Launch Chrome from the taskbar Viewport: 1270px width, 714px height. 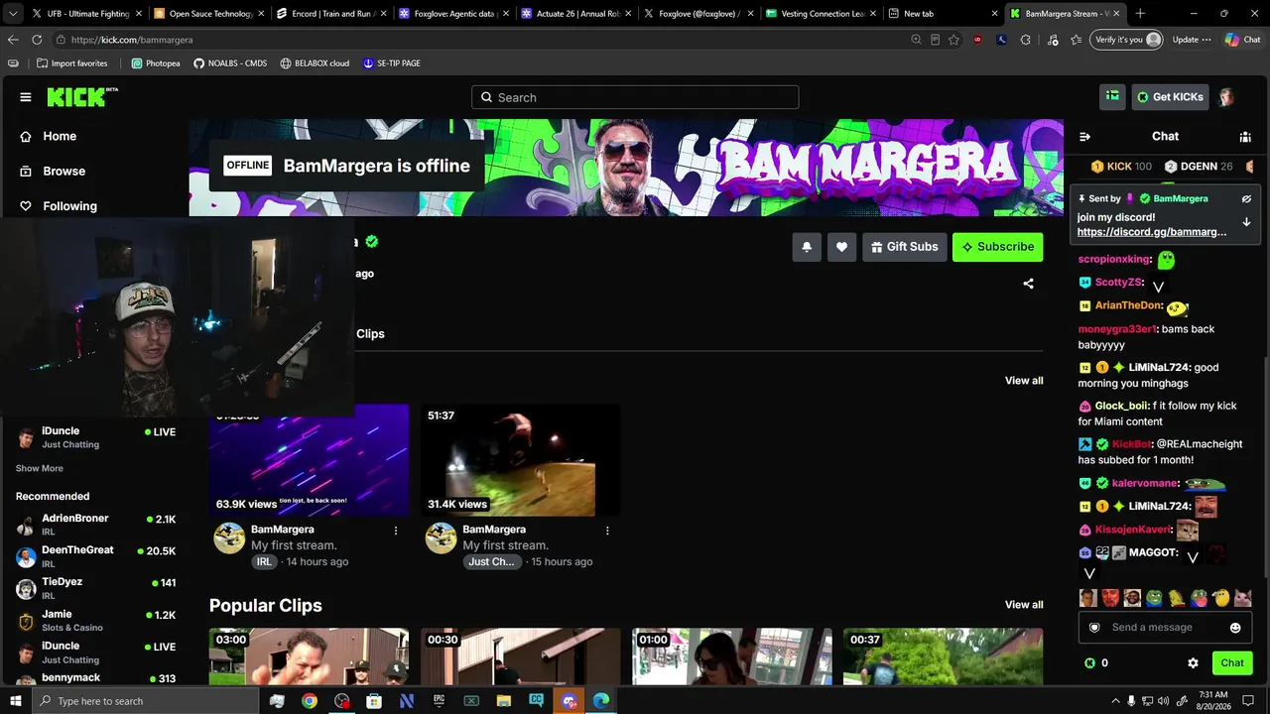coord(310,701)
